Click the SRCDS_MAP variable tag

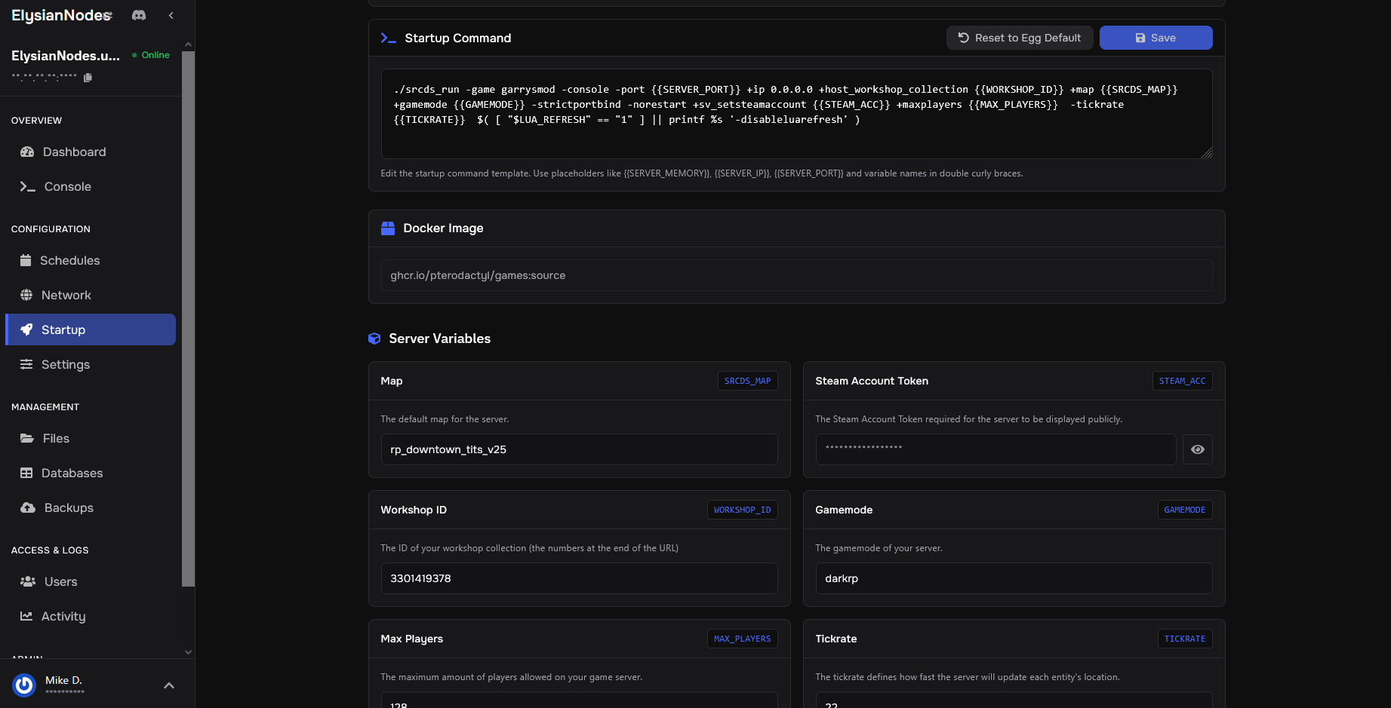click(747, 381)
